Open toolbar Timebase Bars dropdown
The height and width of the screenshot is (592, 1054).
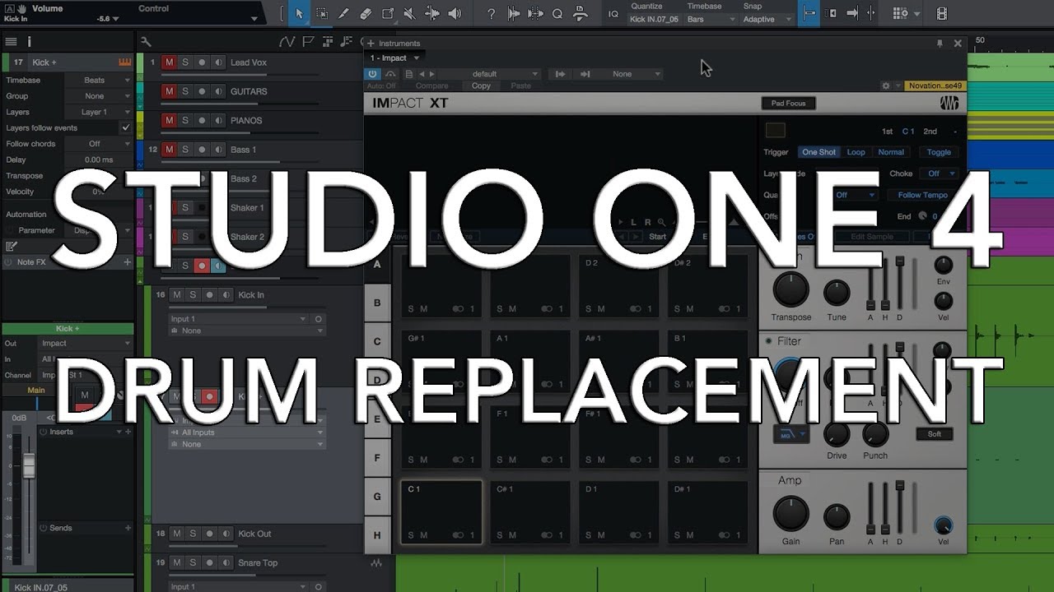pos(711,19)
